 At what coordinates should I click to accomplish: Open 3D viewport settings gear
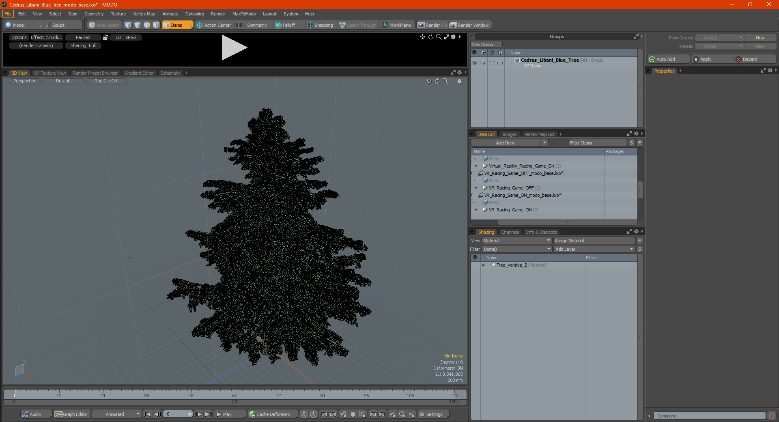[x=460, y=81]
